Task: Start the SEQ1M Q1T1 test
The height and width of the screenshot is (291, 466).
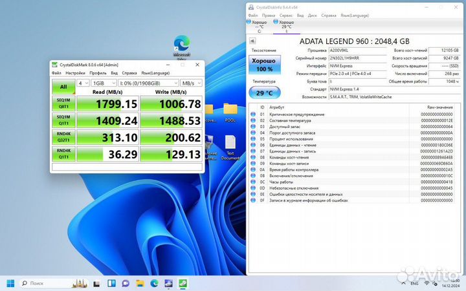Action: (x=63, y=120)
